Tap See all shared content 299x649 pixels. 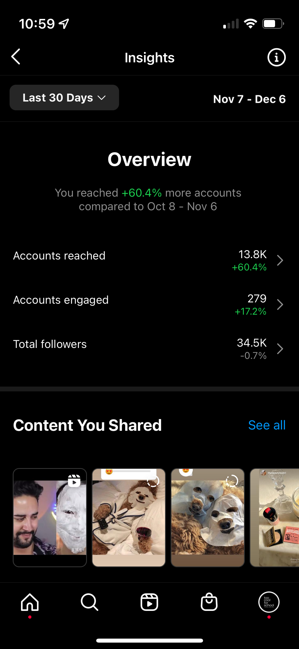(267, 425)
